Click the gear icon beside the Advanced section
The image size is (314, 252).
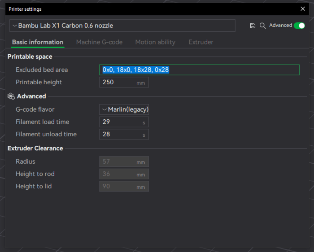pos(11,96)
